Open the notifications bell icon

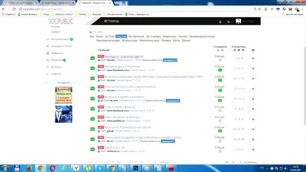pos(220,22)
